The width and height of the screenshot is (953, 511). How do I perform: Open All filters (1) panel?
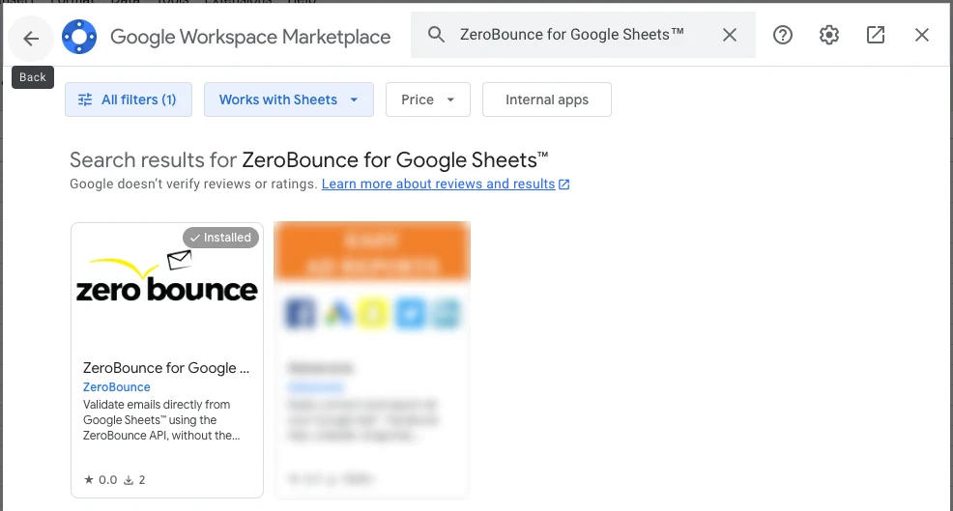pyautogui.click(x=129, y=99)
